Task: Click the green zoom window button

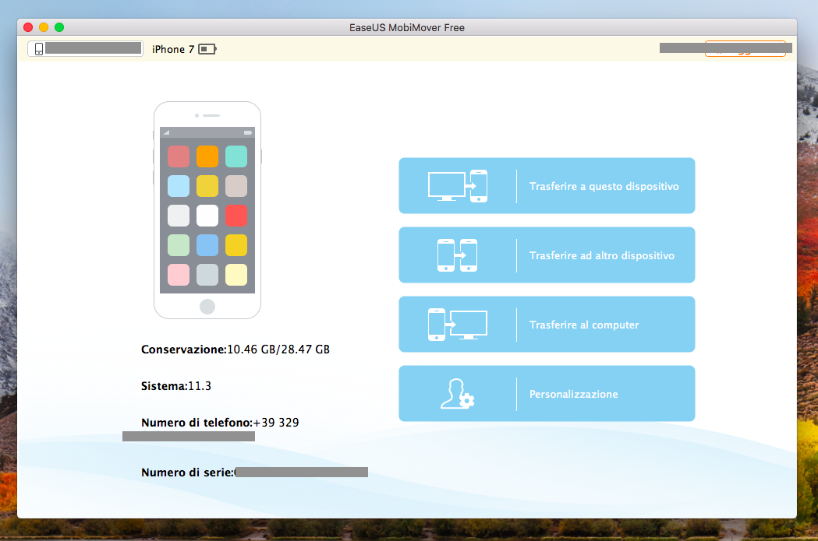Action: click(59, 27)
